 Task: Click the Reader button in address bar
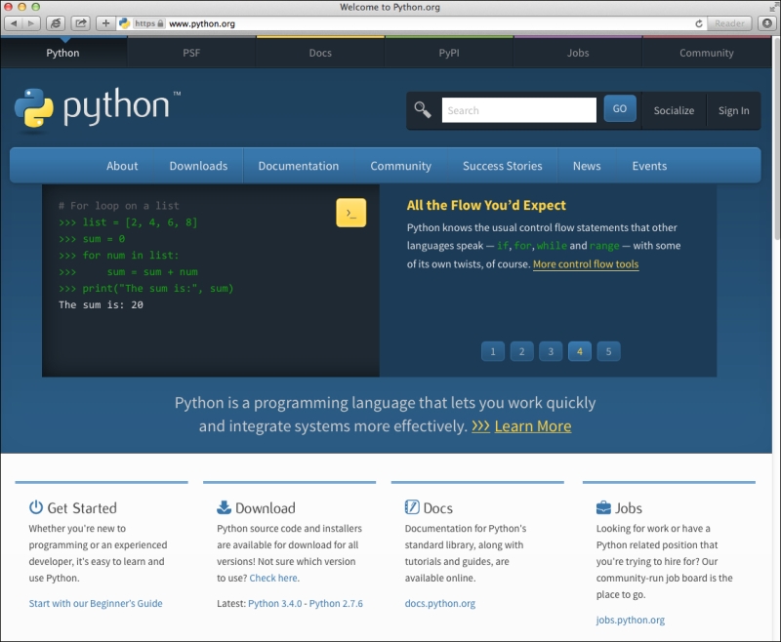pos(729,23)
